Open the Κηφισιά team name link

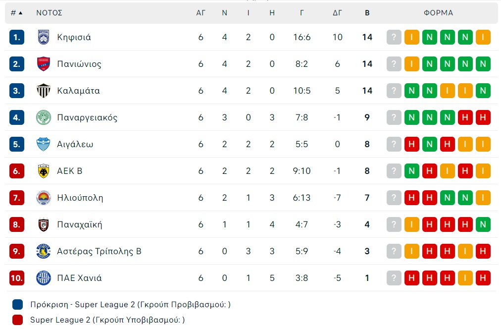click(x=74, y=37)
